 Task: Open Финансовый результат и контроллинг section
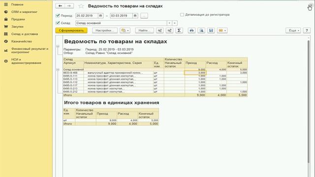[30, 50]
